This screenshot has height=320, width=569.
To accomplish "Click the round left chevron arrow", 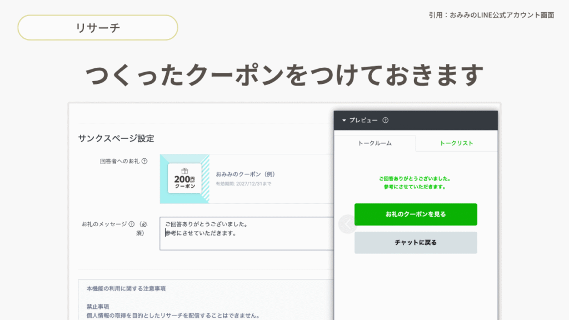I will point(347,224).
